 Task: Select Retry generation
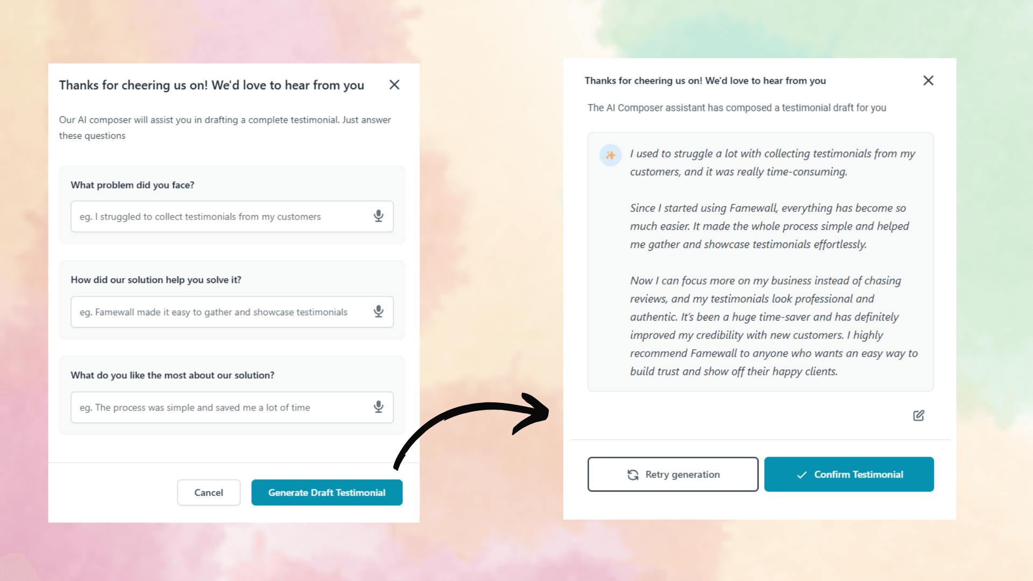coord(673,474)
